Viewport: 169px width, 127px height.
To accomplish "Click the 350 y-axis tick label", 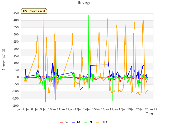I will click(16, 28).
